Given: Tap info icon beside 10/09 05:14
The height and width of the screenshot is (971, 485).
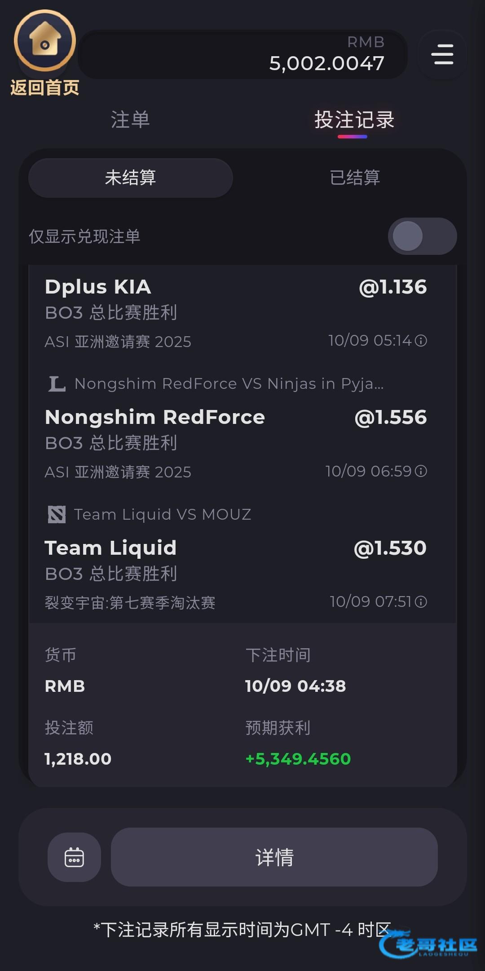Looking at the screenshot, I should pyautogui.click(x=421, y=341).
